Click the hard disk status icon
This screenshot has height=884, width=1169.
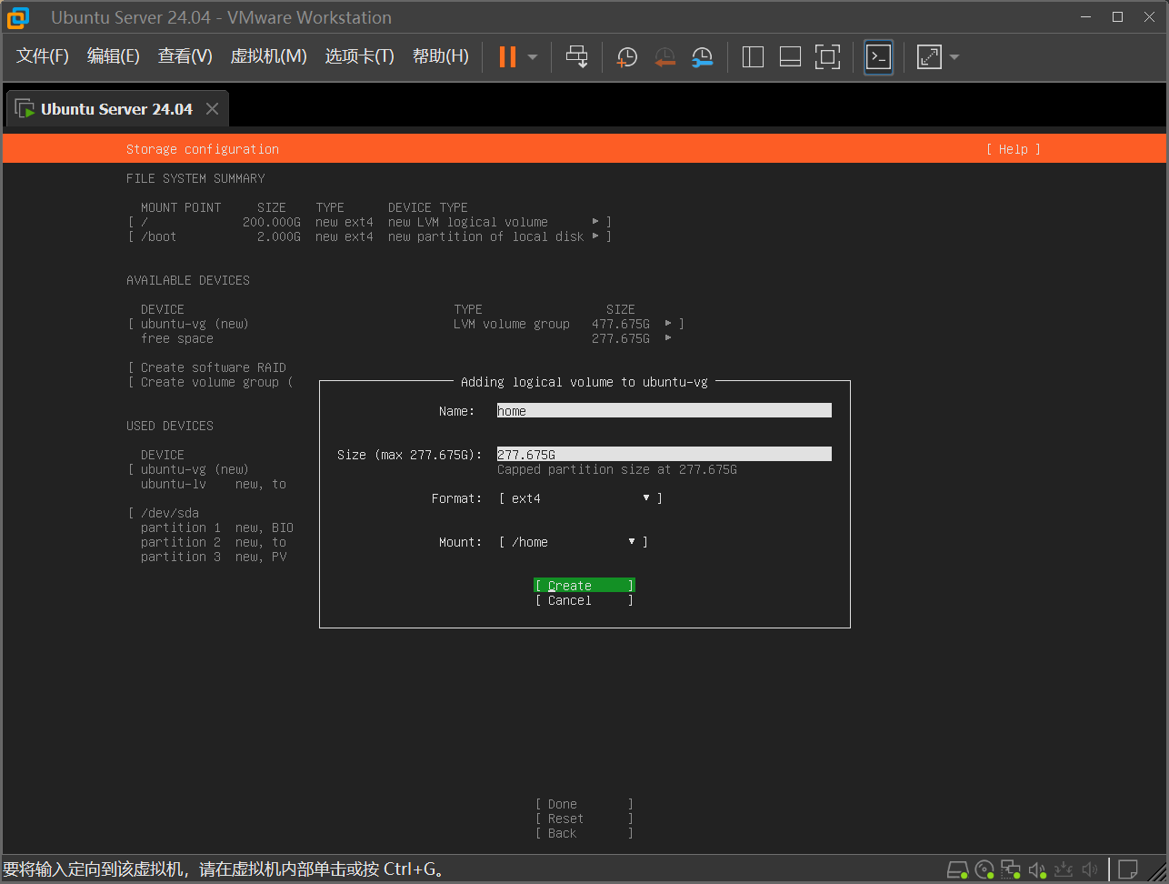point(957,870)
